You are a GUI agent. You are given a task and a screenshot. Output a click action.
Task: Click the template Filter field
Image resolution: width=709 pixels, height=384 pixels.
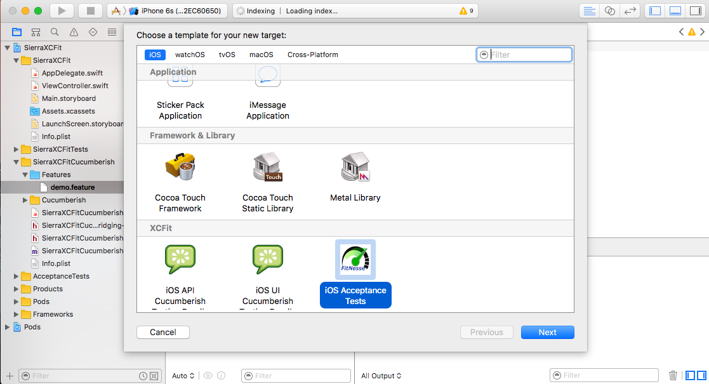(524, 55)
